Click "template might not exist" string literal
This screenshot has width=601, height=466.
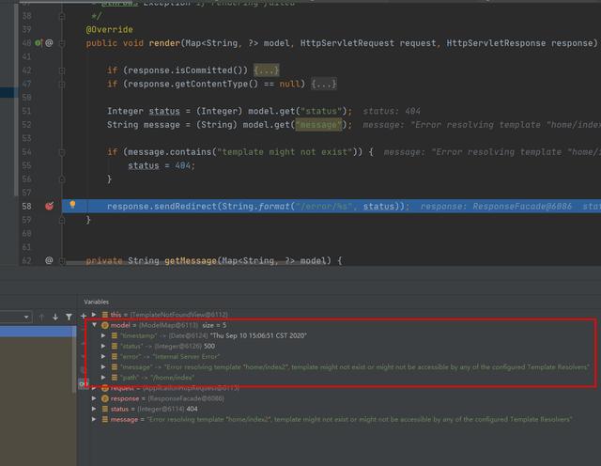pos(285,152)
